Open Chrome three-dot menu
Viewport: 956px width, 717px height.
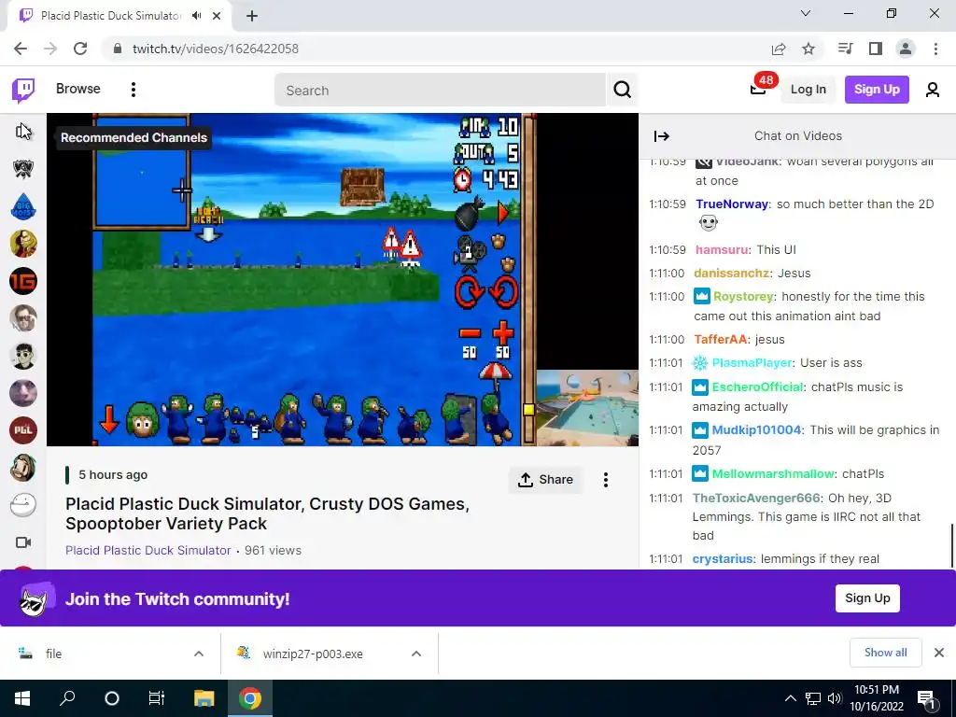(x=935, y=49)
